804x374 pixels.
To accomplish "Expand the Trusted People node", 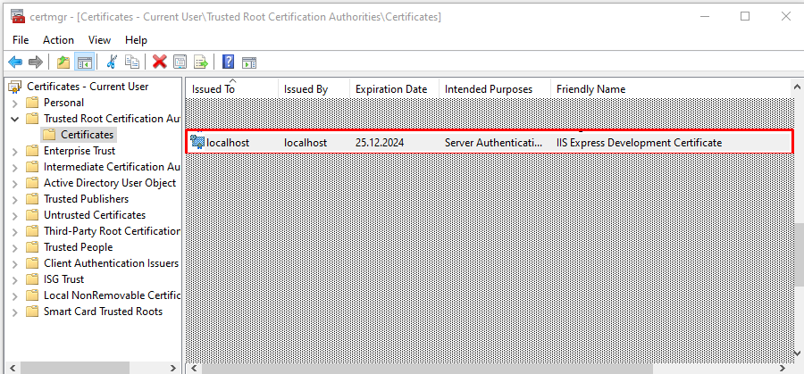I will (15, 247).
